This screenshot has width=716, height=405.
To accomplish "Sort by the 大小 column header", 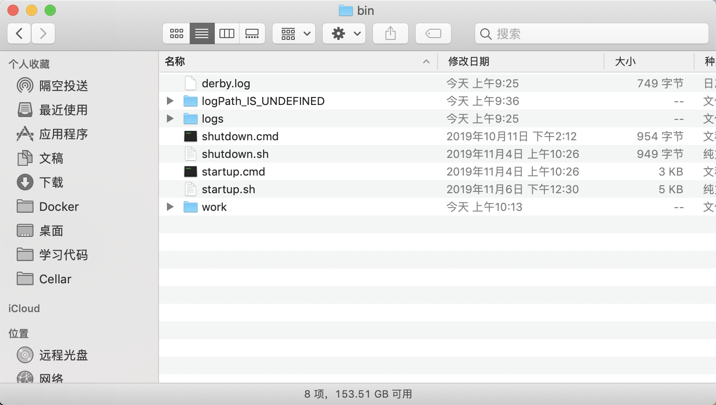I will [649, 61].
